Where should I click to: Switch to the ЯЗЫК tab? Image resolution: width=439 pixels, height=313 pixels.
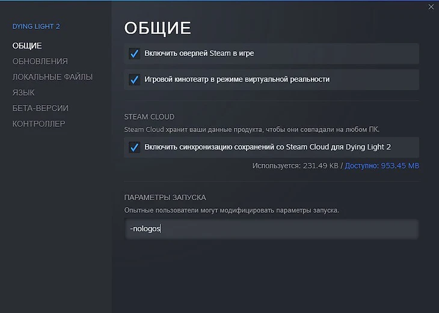[x=23, y=93]
